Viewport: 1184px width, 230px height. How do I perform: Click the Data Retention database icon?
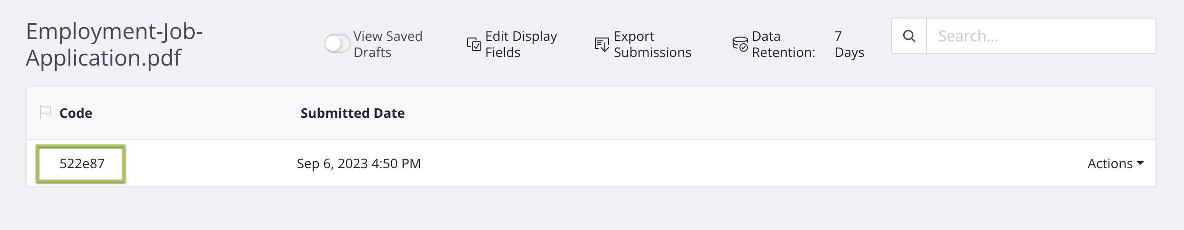(740, 44)
